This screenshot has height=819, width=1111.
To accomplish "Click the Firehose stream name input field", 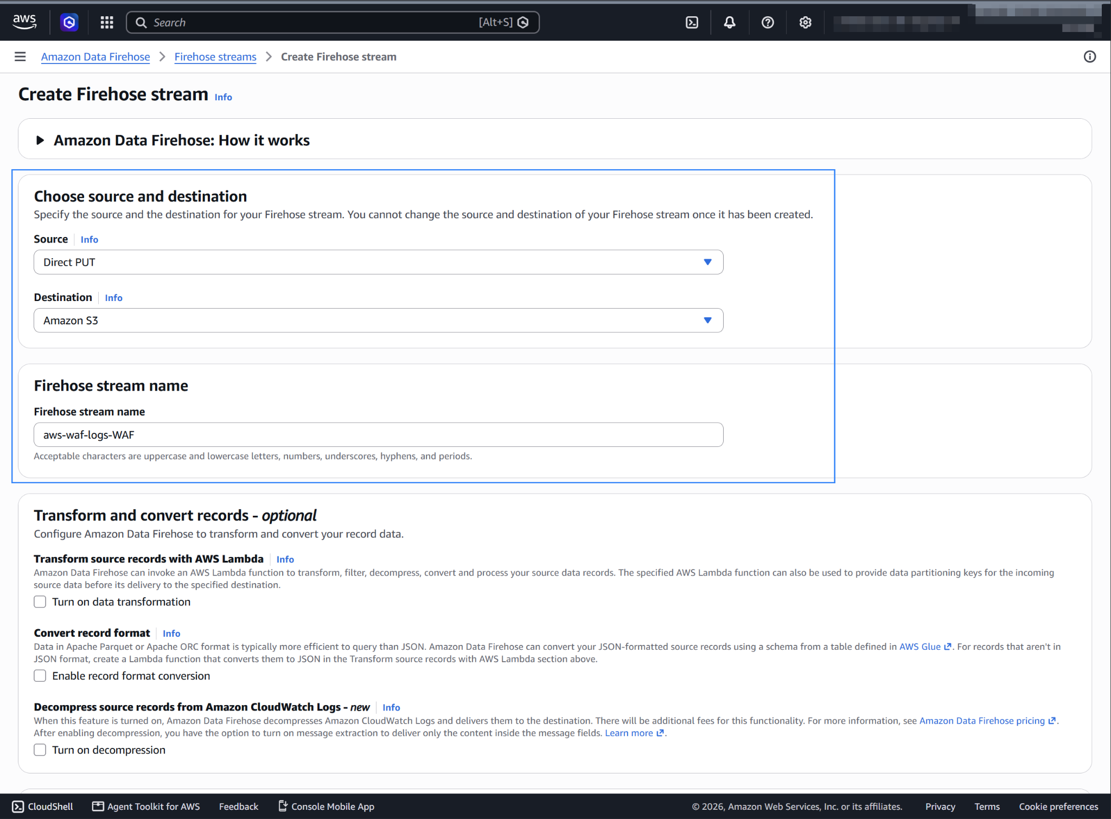I will [x=378, y=434].
